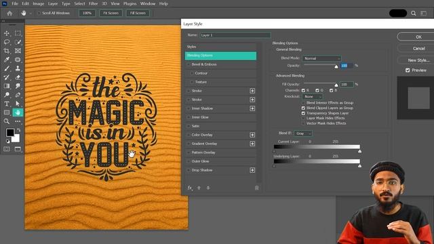
Task: Select the Zoom tool
Action: [x=7, y=121]
